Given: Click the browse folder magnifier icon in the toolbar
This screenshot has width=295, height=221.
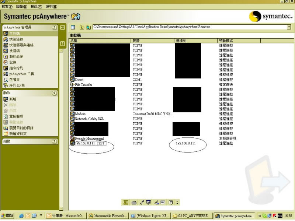Looking at the screenshot, I should (88, 27).
